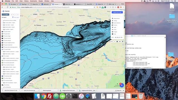This screenshot has width=178, height=100.
Task: Click the Publish your style button
Action: 117,12
